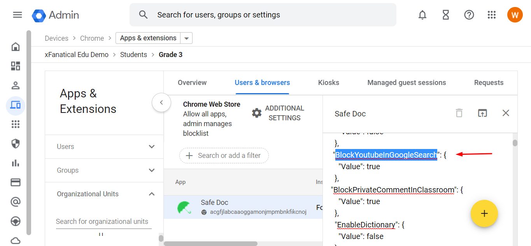Delete the Safe Doc policy via trash icon
This screenshot has width=531, height=246.
(459, 113)
